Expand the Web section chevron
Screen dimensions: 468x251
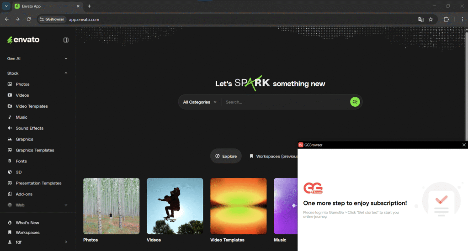coord(66,205)
